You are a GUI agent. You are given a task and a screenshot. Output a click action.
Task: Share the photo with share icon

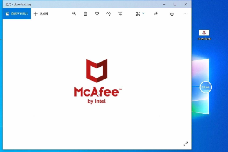pyautogui.click(x=156, y=14)
